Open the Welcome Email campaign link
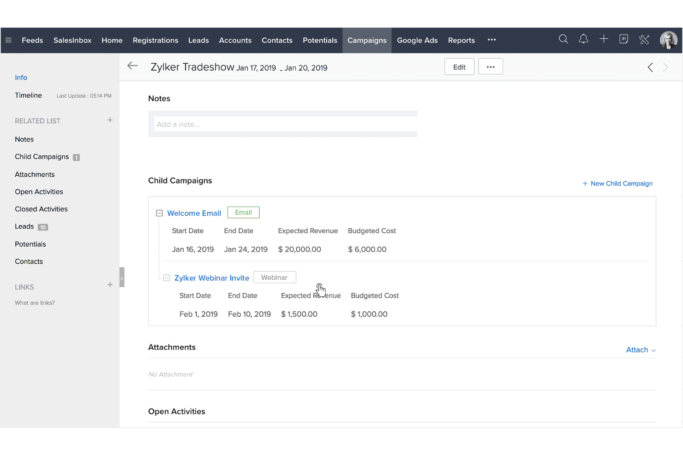 [194, 213]
